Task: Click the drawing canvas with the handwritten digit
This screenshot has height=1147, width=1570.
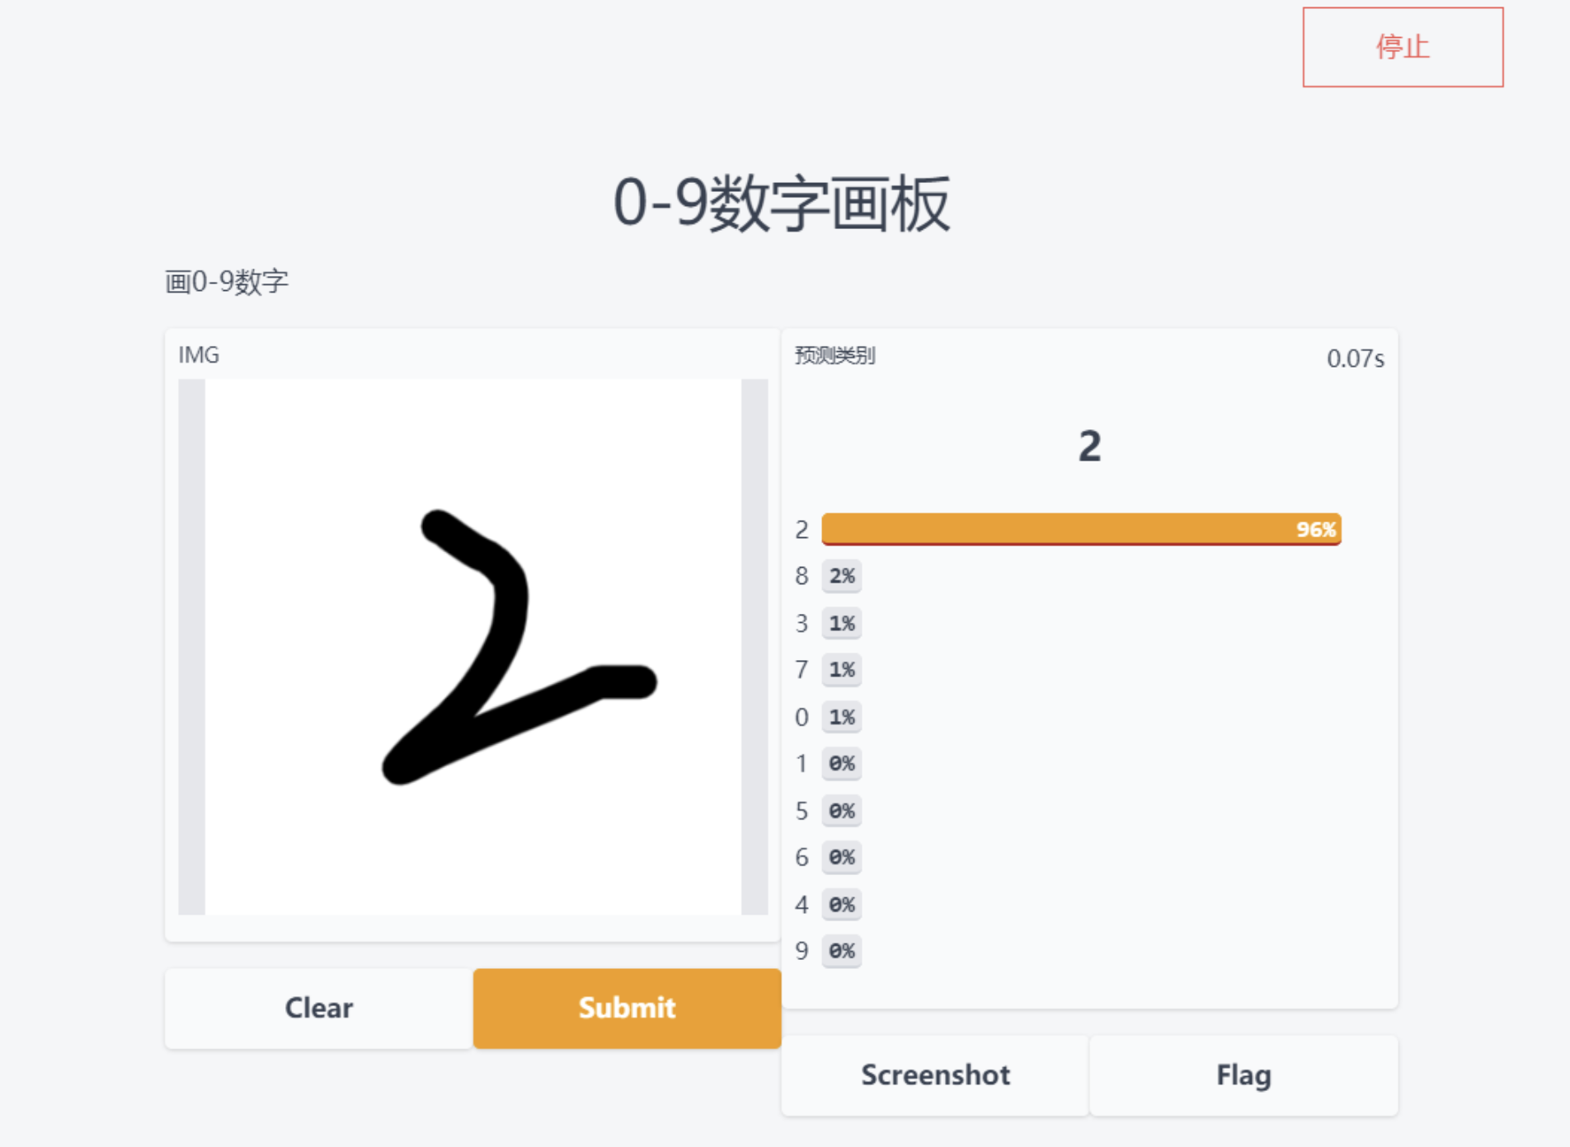Action: pyautogui.click(x=473, y=647)
